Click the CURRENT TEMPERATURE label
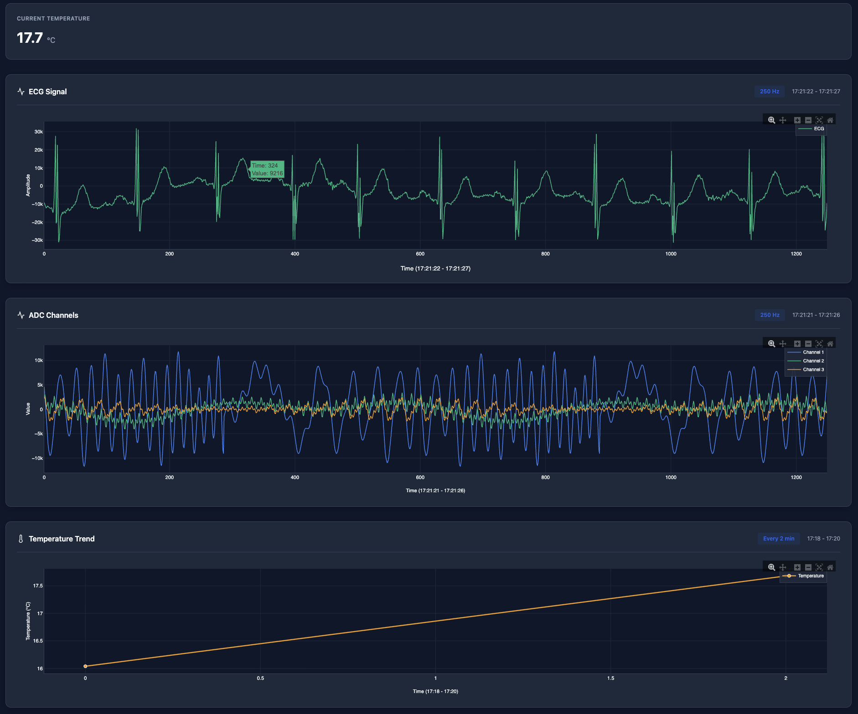Image resolution: width=858 pixels, height=714 pixels. pos(53,19)
